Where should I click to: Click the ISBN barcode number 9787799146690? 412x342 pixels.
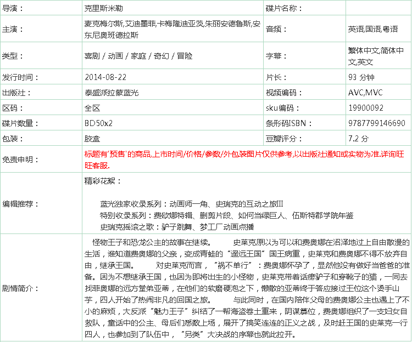coord(377,123)
